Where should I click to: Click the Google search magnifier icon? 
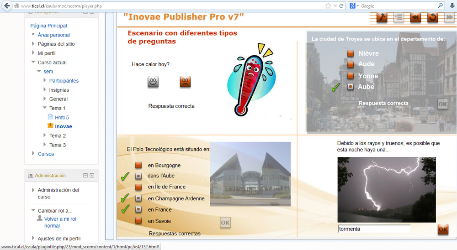pos(441,5)
